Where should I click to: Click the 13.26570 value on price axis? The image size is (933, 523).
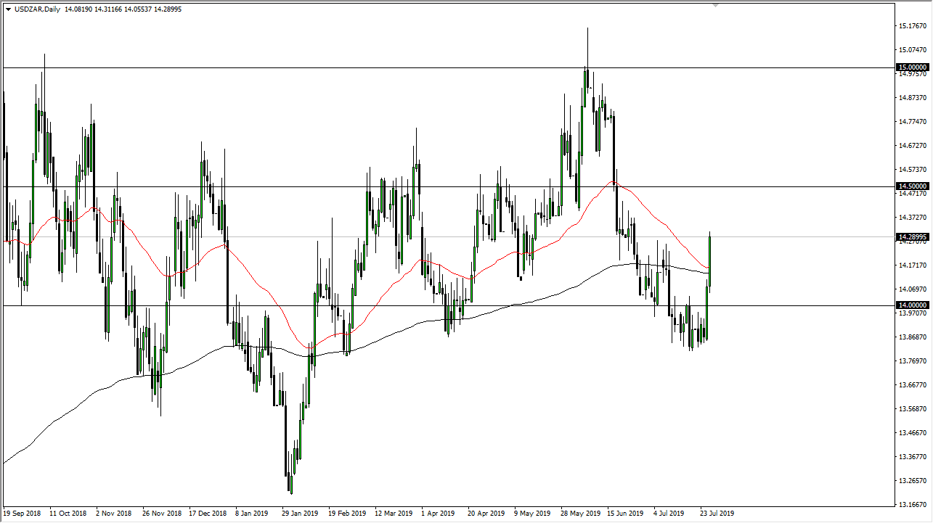[912, 481]
